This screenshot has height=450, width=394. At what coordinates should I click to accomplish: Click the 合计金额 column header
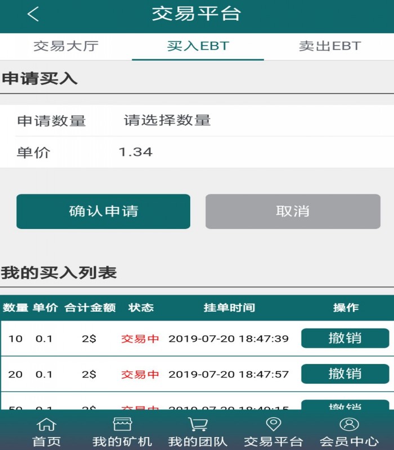point(90,308)
